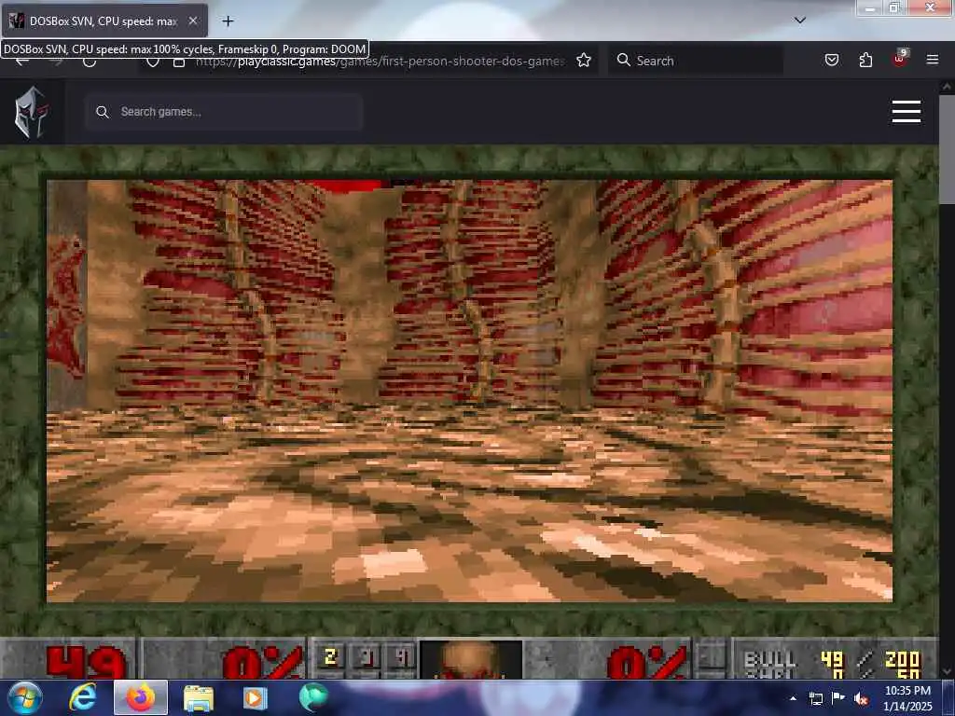Click the muted volume tray icon
Viewport: 955px width, 716px height.
[x=861, y=699]
